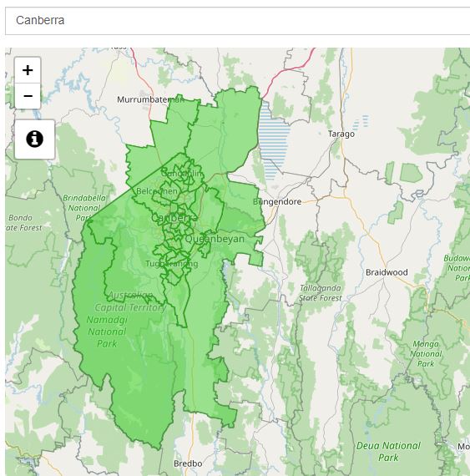Image resolution: width=470 pixels, height=476 pixels.
Task: Click the Monga National Park label
Action: (426, 354)
